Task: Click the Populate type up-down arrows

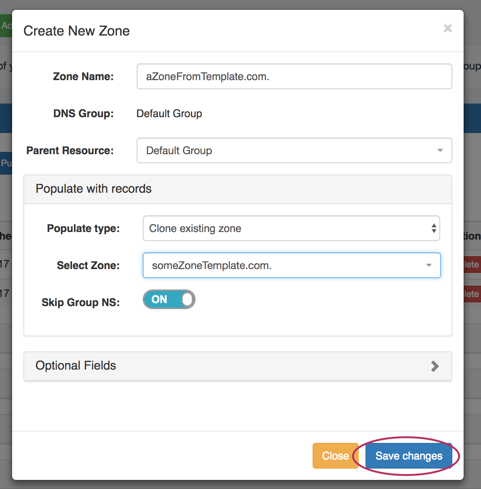Action: 434,228
